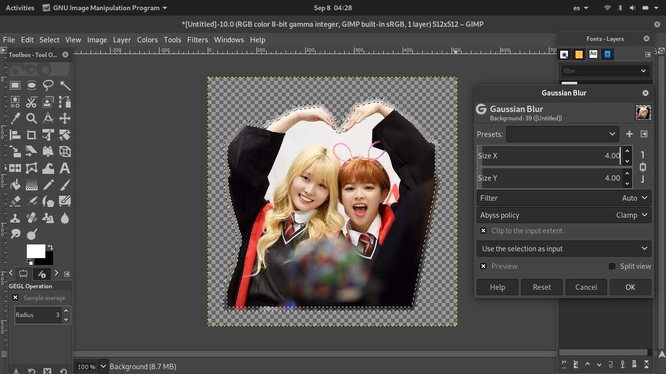
Task: Disable the Preview checkbox
Action: (x=483, y=266)
